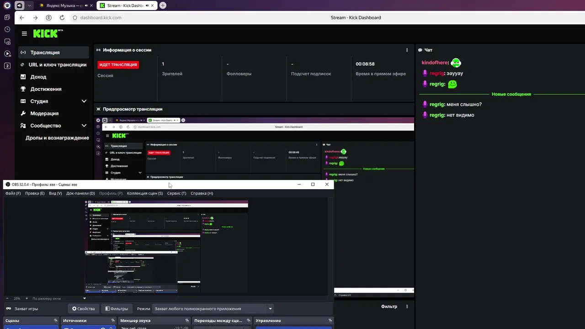Click regrig's message нет видимо
585x329 pixels.
[460, 115]
